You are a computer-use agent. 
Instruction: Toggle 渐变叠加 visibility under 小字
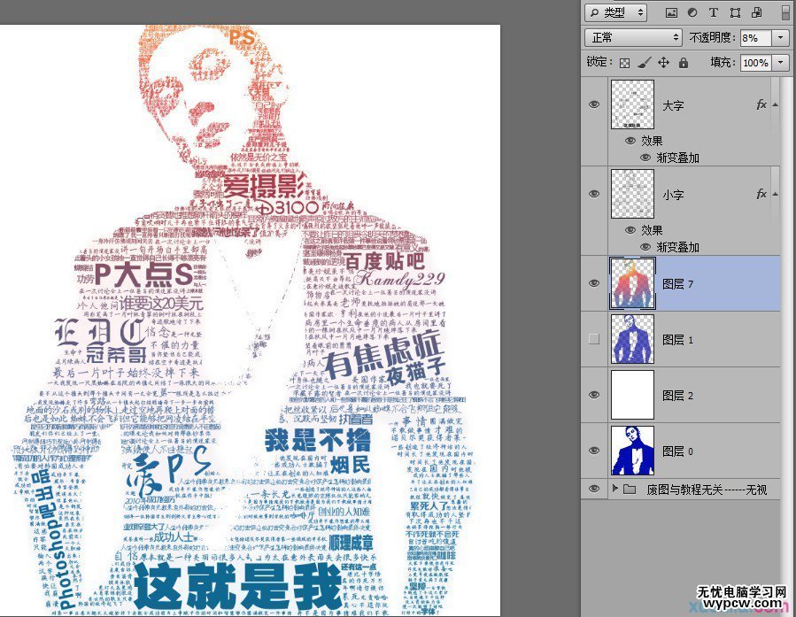coord(645,247)
